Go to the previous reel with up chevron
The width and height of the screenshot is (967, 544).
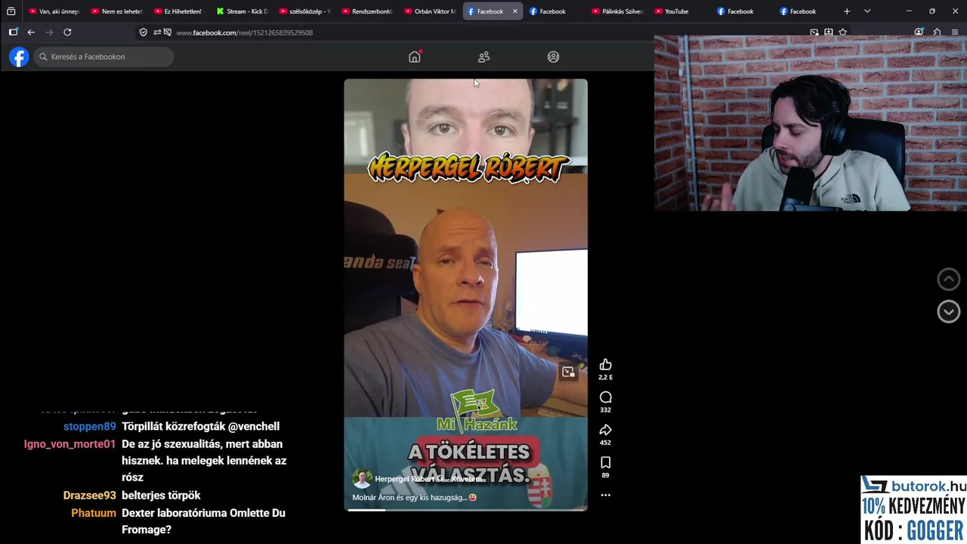pyautogui.click(x=949, y=279)
